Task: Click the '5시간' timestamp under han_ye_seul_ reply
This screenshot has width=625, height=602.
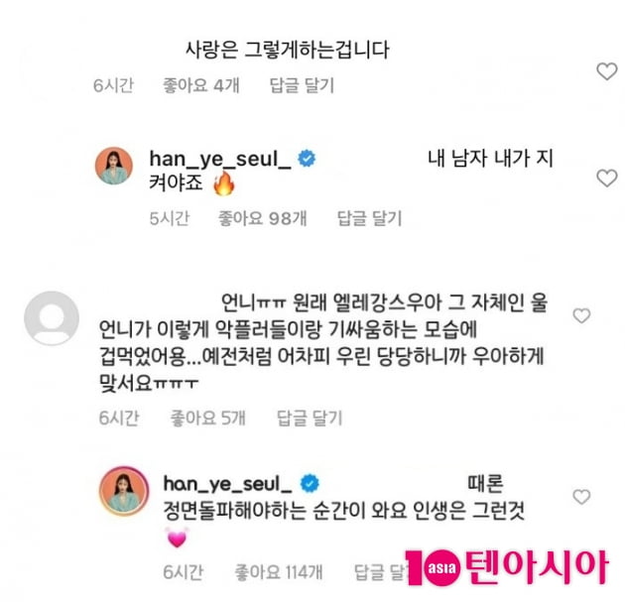Action: point(170,218)
